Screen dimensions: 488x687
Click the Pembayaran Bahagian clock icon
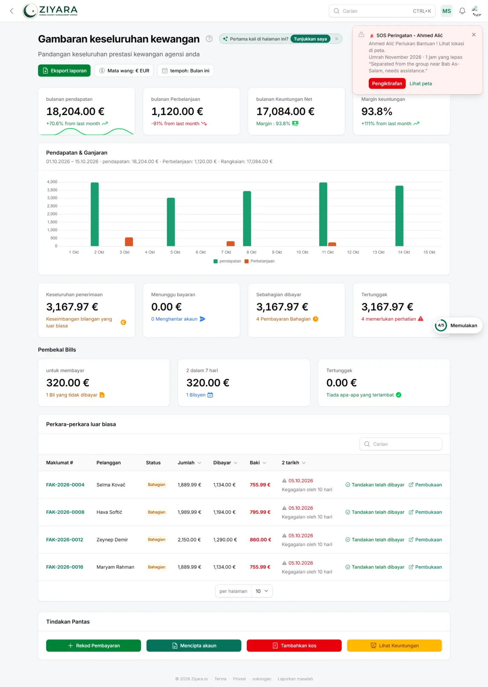click(x=316, y=319)
